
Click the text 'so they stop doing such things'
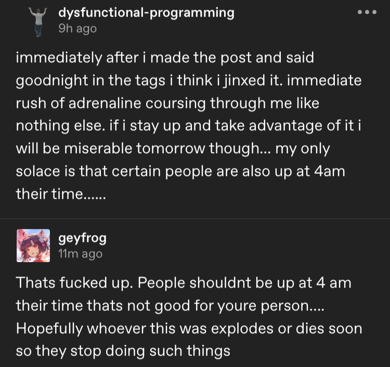click(x=123, y=351)
